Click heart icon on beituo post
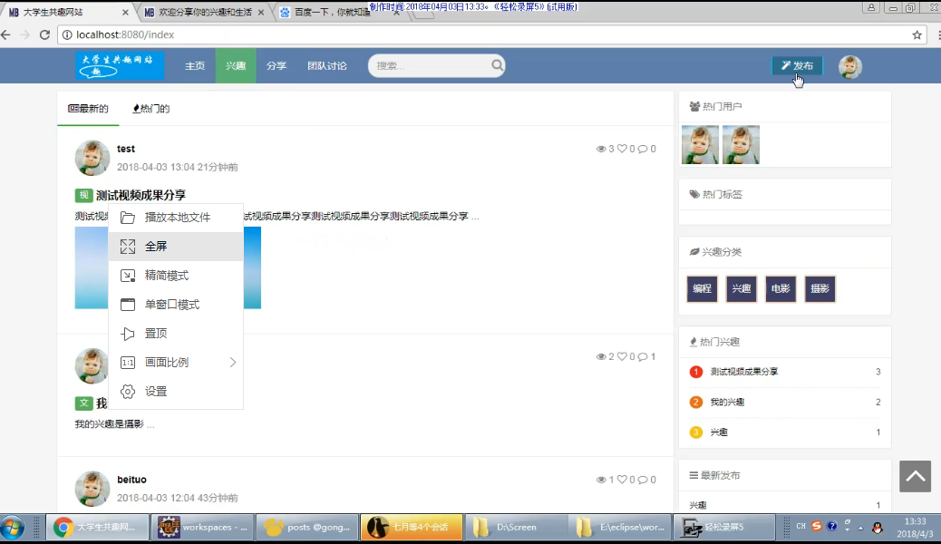This screenshot has width=941, height=544. tap(622, 480)
